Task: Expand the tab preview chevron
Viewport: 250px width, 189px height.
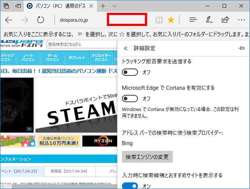Action: click(115, 6)
